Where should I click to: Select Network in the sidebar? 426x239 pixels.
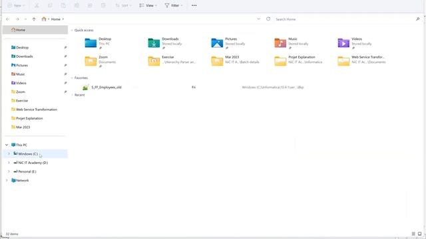click(22, 181)
